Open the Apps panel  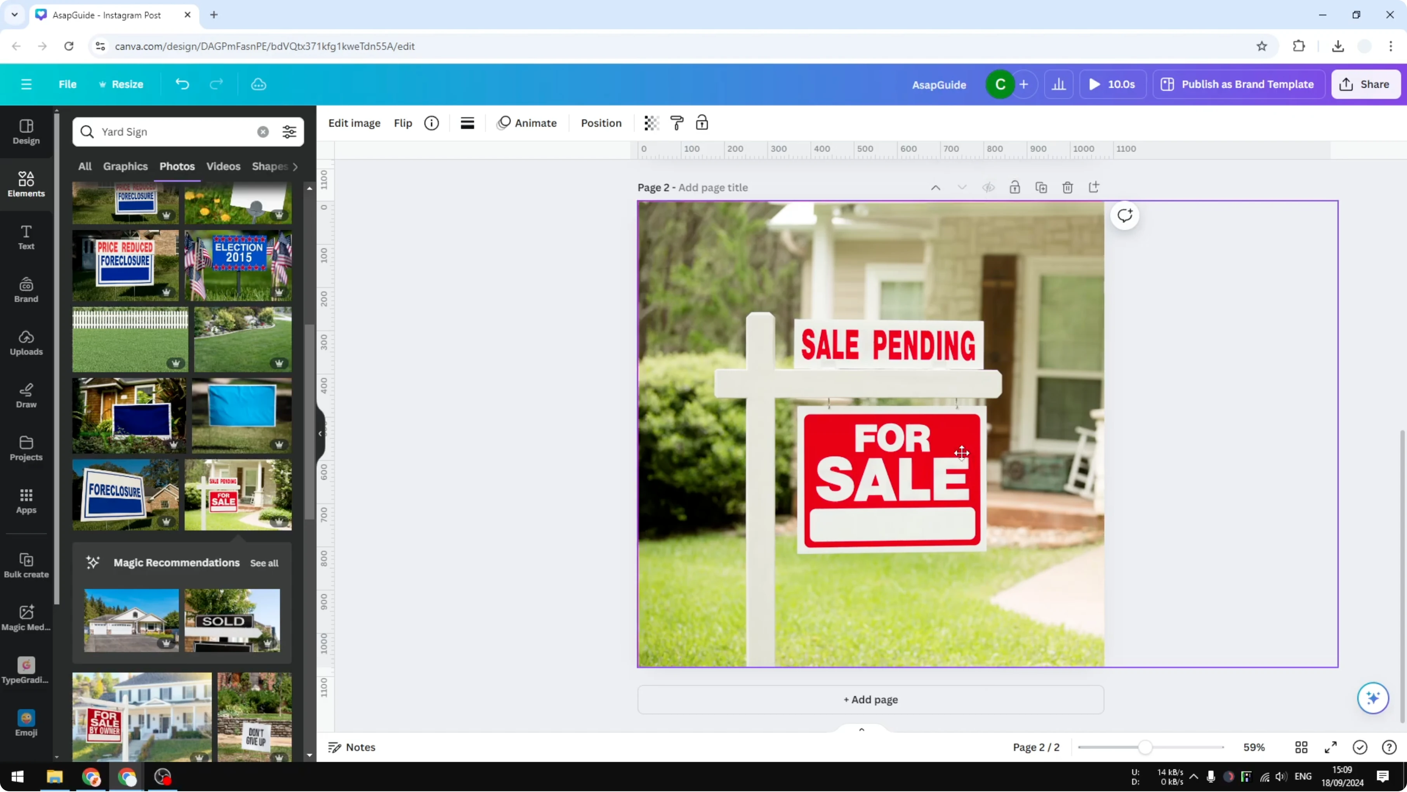tap(26, 502)
